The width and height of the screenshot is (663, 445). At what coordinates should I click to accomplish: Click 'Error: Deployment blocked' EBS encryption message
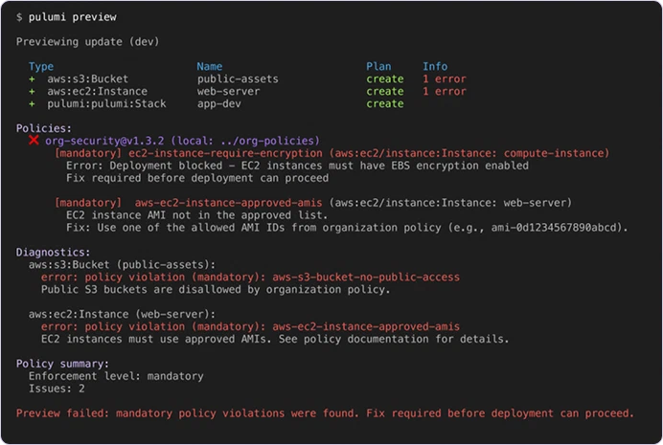point(297,166)
